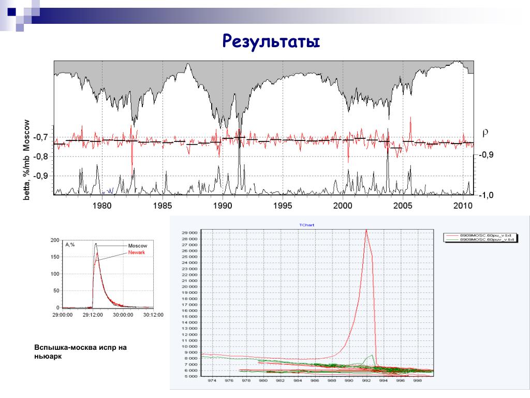Click the 'A,%' label in the flare chart

(70, 245)
